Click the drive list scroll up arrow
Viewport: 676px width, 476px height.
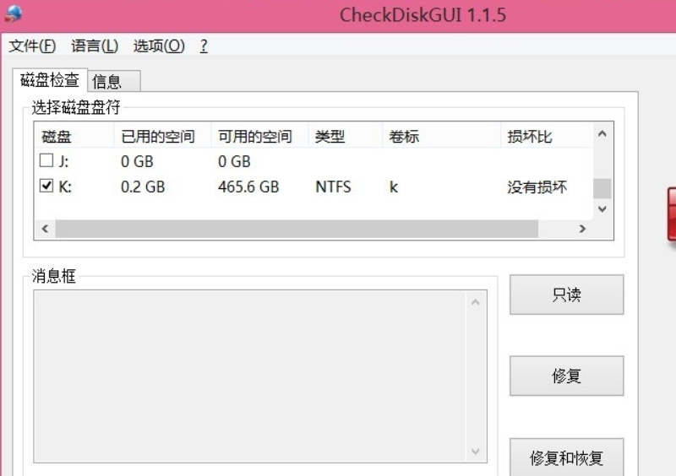tap(602, 134)
